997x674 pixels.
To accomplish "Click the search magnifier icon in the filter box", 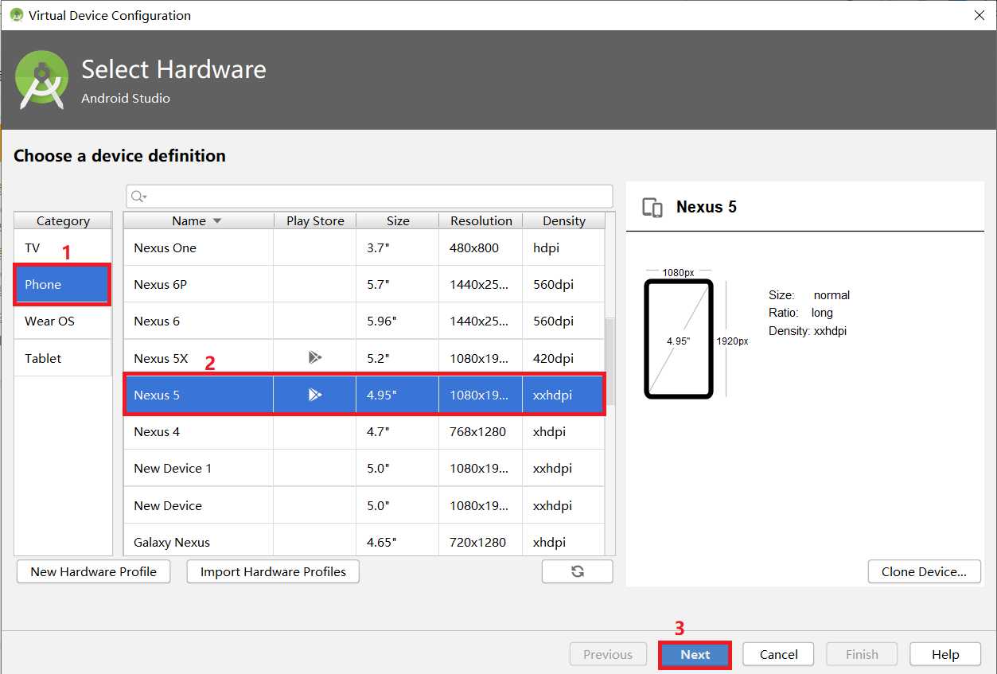I will (138, 197).
